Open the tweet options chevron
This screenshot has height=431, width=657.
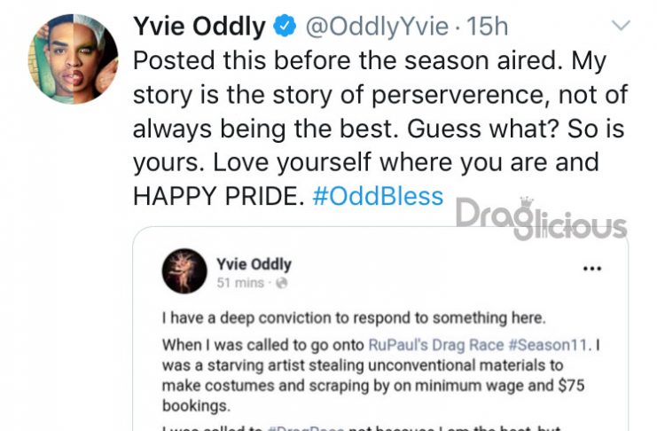click(x=621, y=25)
